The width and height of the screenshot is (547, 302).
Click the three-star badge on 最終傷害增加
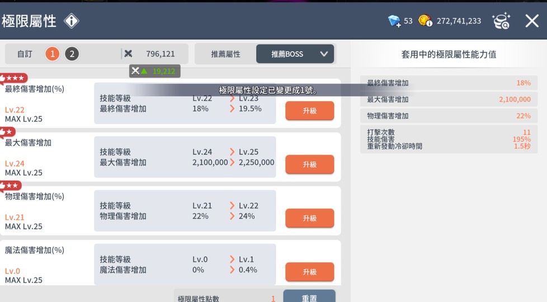click(14, 78)
